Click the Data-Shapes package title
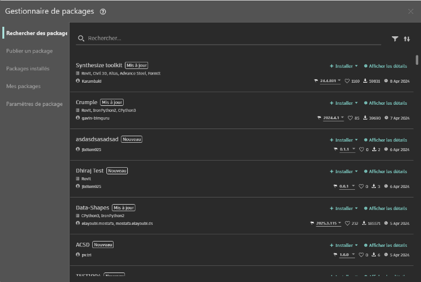Screen dimensions: 421x282 click(x=92, y=208)
